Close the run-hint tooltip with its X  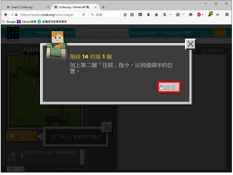tap(107, 128)
